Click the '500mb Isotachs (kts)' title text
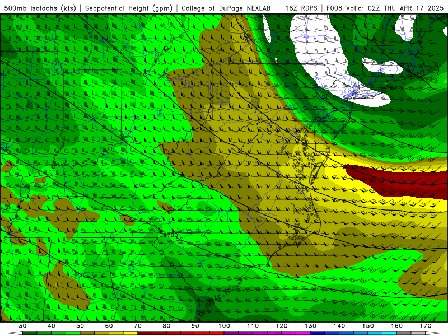Viewport: 448px width, 336px height. tap(40, 8)
